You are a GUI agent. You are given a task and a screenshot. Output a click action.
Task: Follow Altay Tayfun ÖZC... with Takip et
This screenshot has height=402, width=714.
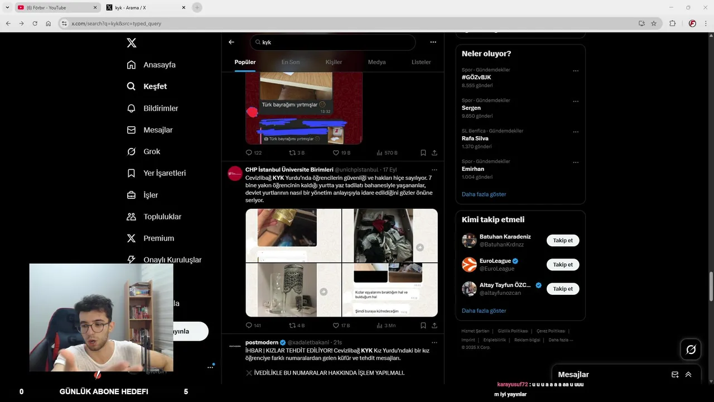(563, 289)
